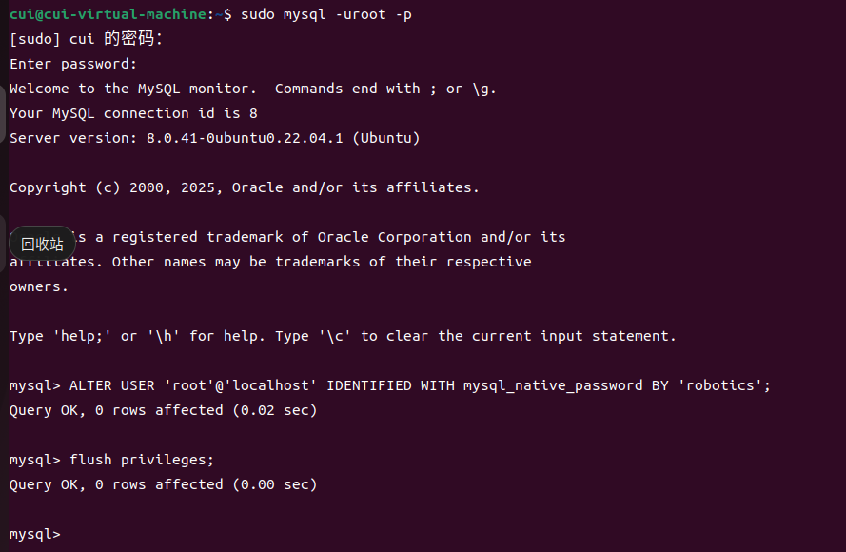Screen dimensions: 846x552
Task: Click the Welcome to the MySQL monitor text
Action: [x=132, y=89]
